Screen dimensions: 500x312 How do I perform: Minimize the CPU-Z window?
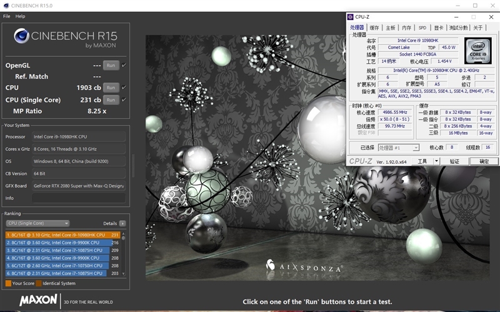(456, 17)
